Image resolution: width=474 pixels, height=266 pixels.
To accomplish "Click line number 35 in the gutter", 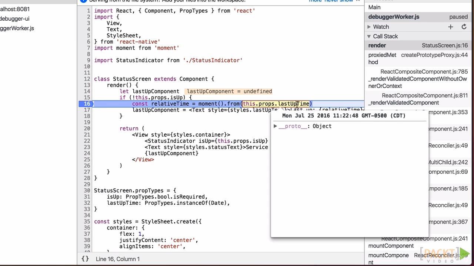I will pos(87,221).
